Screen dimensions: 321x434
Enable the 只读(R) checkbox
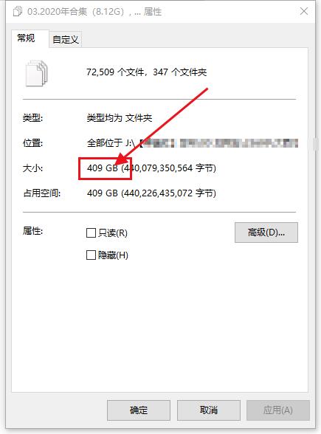91,233
